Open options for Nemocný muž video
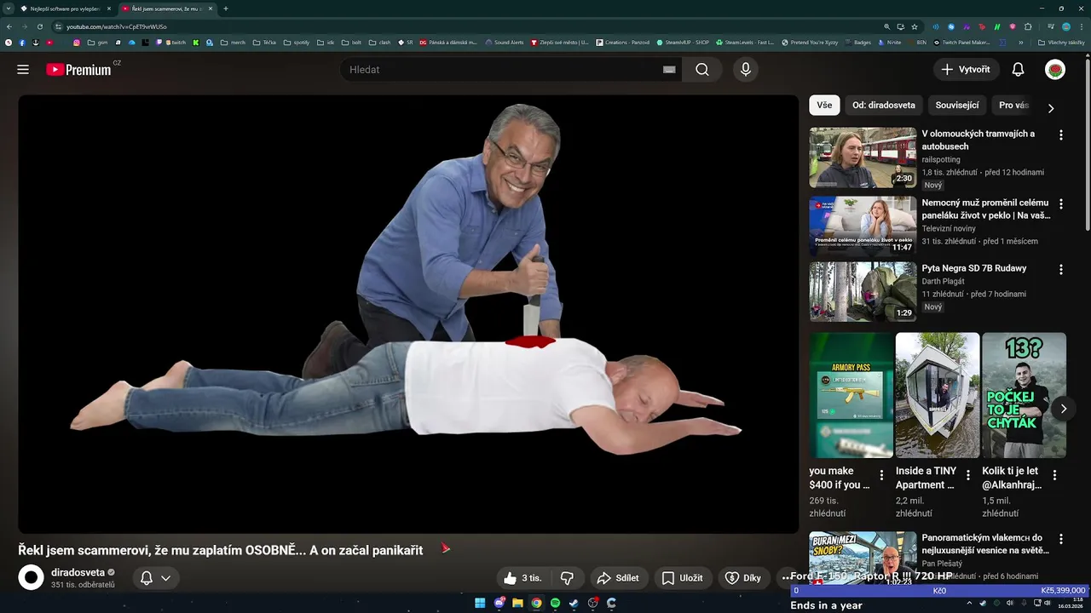 coord(1061,204)
